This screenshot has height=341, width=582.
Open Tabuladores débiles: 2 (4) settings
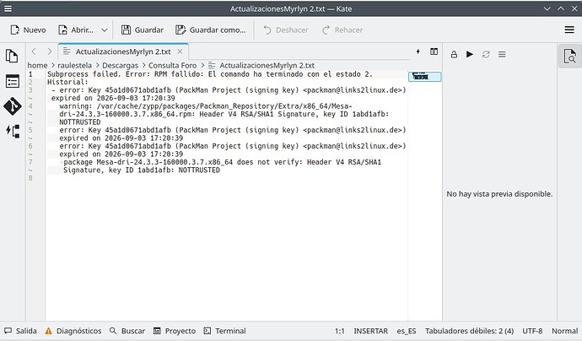469,331
